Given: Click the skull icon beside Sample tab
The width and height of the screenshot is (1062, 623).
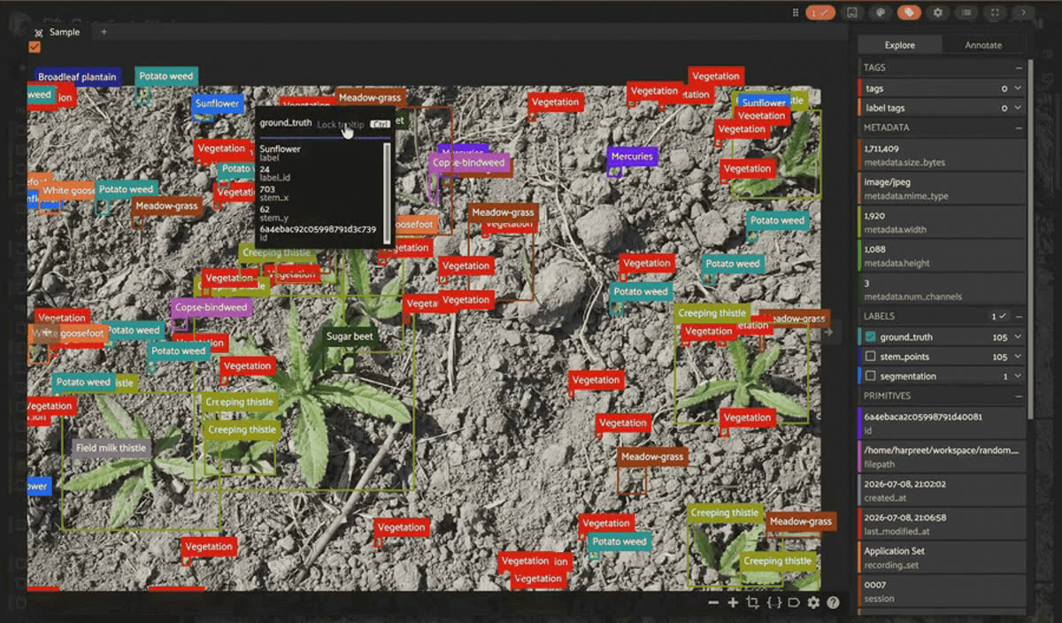Looking at the screenshot, I should (37, 32).
